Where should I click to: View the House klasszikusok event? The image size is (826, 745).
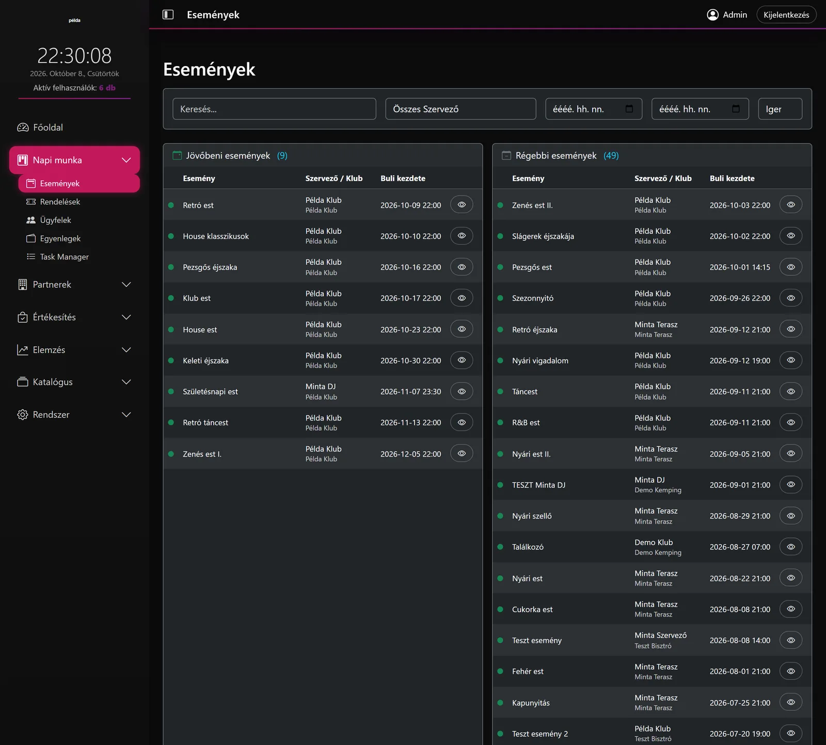pyautogui.click(x=462, y=236)
